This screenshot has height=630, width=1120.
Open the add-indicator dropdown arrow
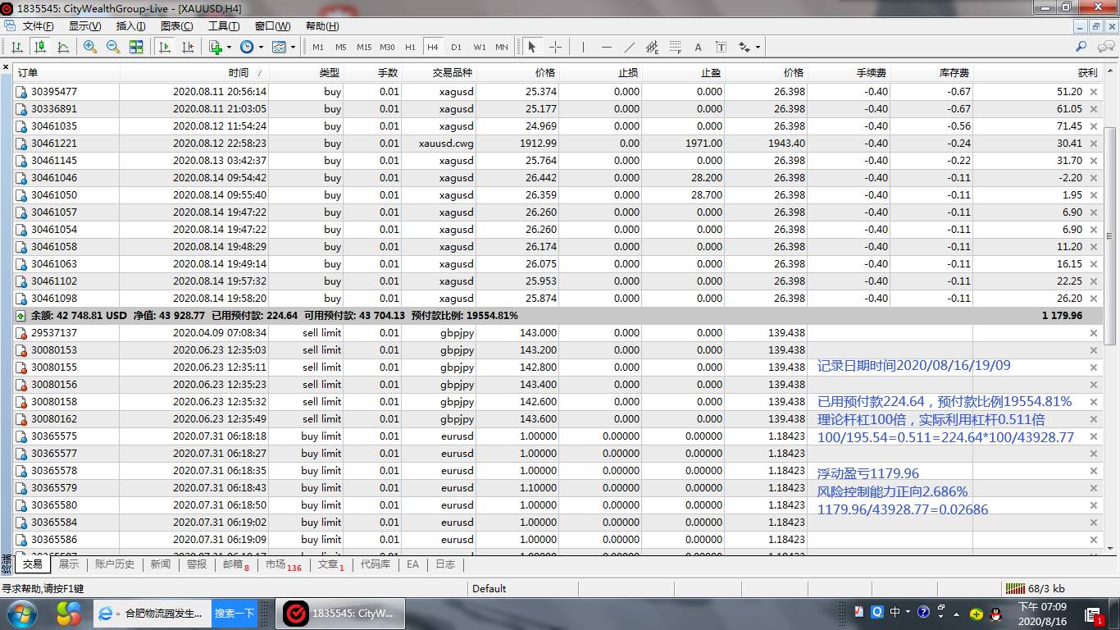(229, 48)
